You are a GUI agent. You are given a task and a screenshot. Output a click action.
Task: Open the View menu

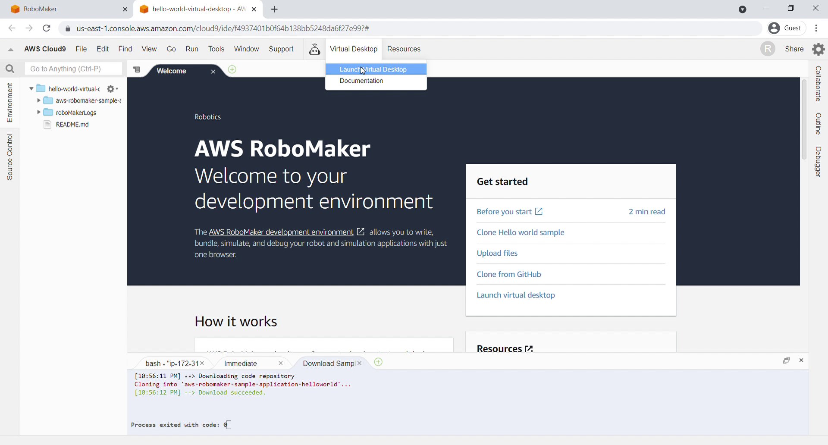coord(149,49)
